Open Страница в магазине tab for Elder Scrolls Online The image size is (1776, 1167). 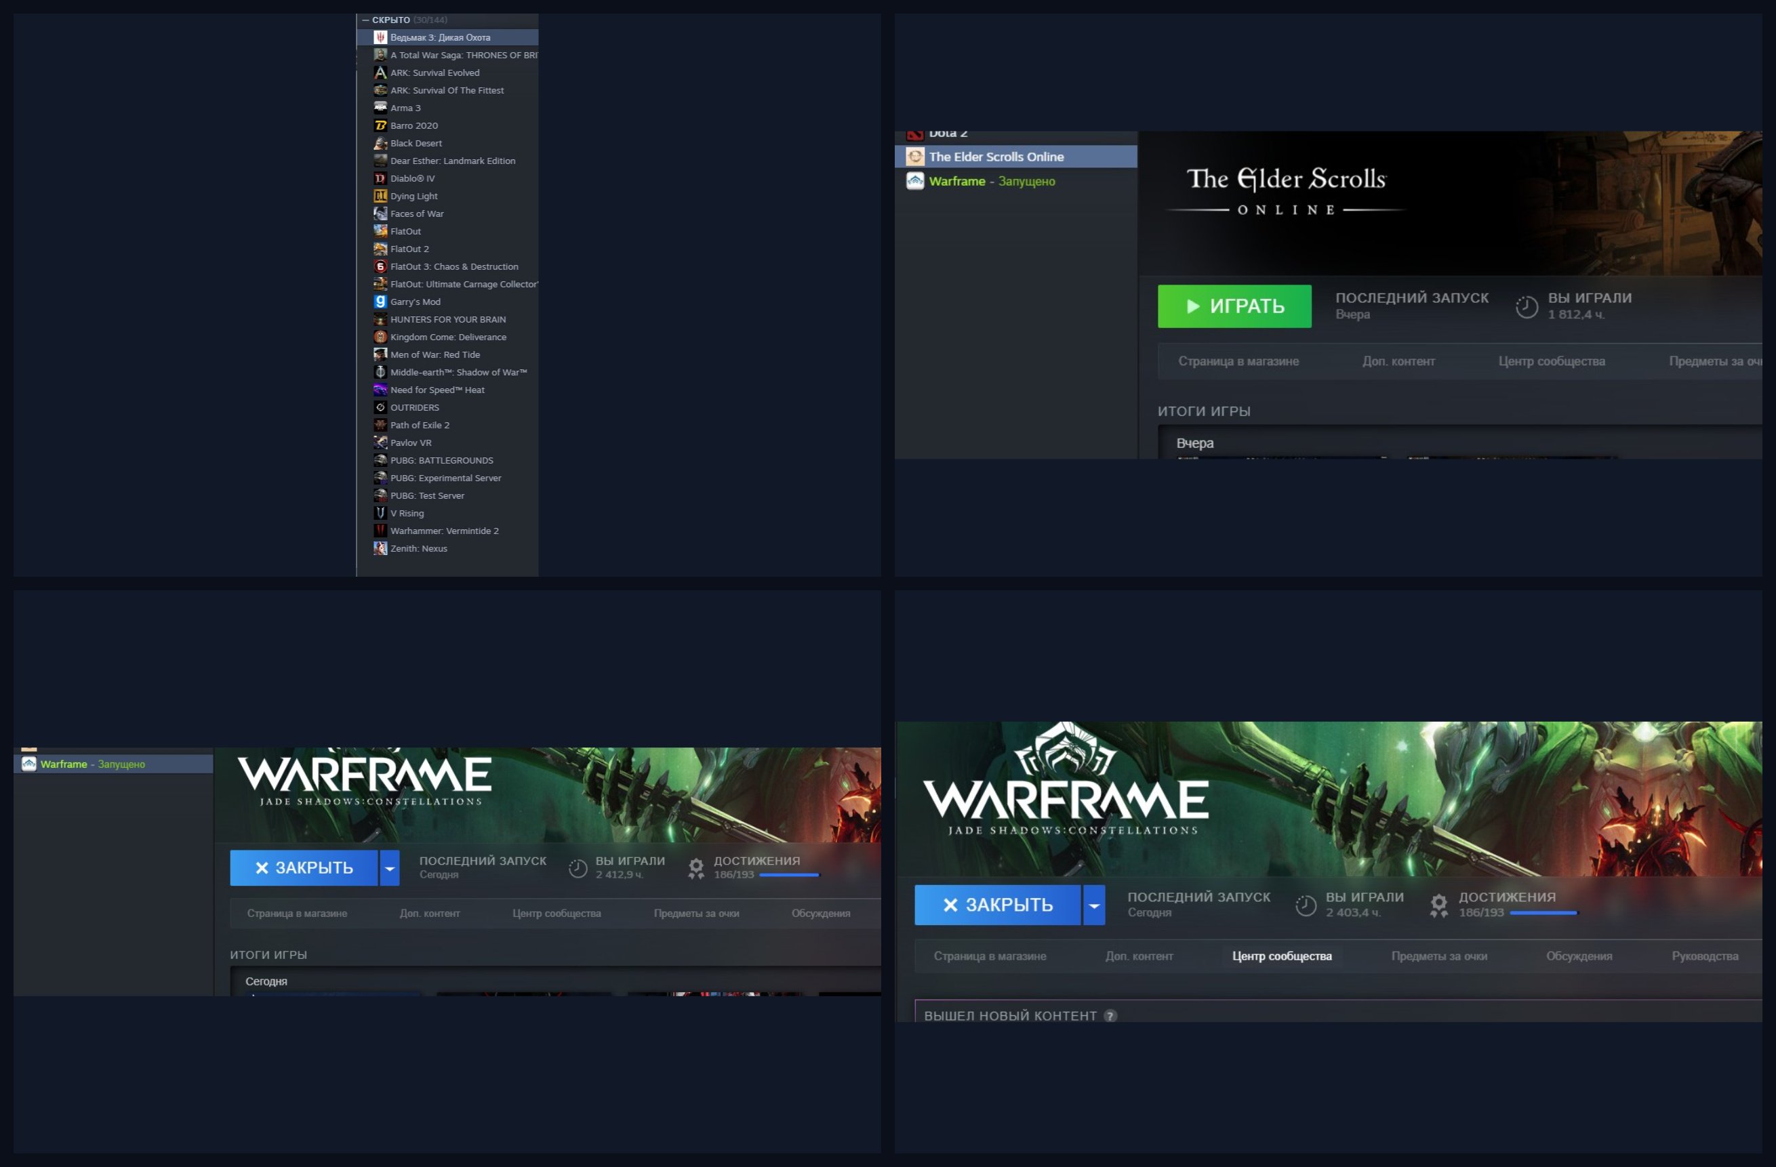coord(1238,361)
